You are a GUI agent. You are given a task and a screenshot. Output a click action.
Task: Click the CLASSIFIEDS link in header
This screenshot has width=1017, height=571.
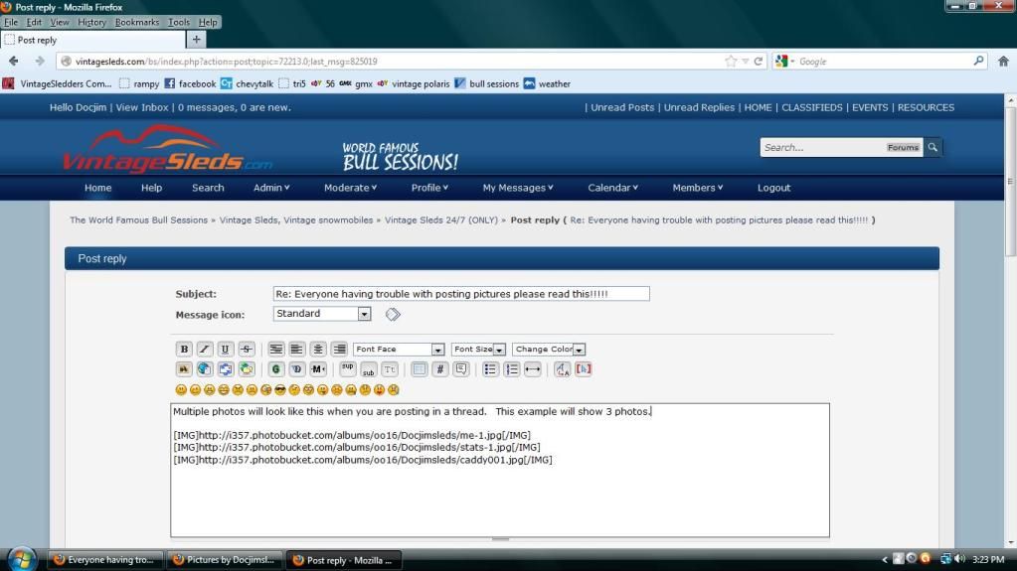811,107
